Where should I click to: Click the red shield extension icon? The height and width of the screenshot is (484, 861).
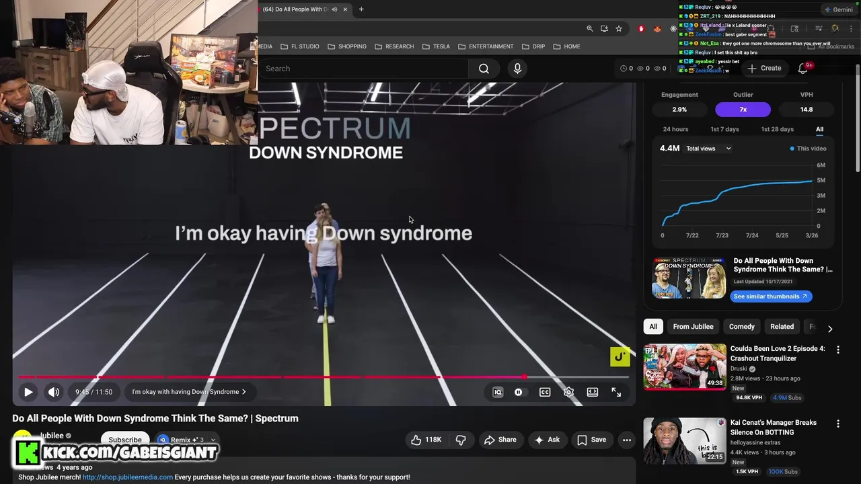point(641,28)
